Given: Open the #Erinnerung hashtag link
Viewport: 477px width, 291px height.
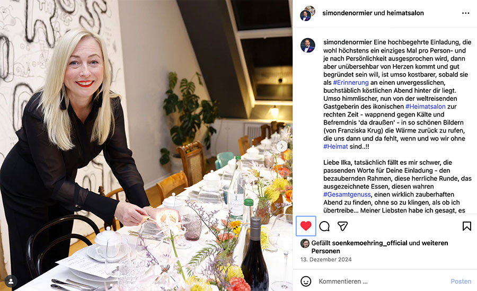Looking at the screenshot, I should coord(351,83).
